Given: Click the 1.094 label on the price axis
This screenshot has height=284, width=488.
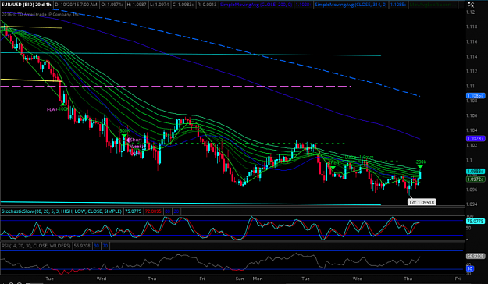Looking at the screenshot, I should click(472, 204).
